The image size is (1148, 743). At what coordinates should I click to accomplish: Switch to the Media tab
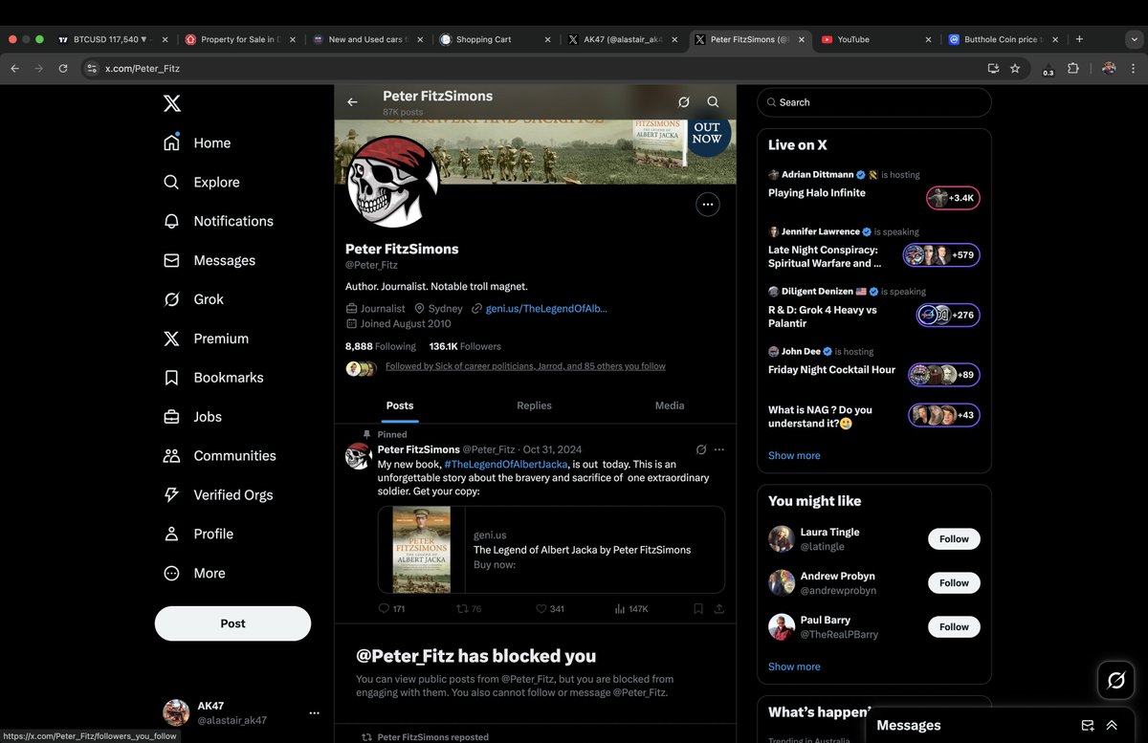click(x=670, y=405)
